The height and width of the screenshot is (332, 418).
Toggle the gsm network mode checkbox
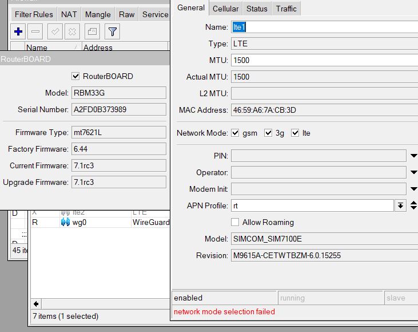click(x=235, y=133)
